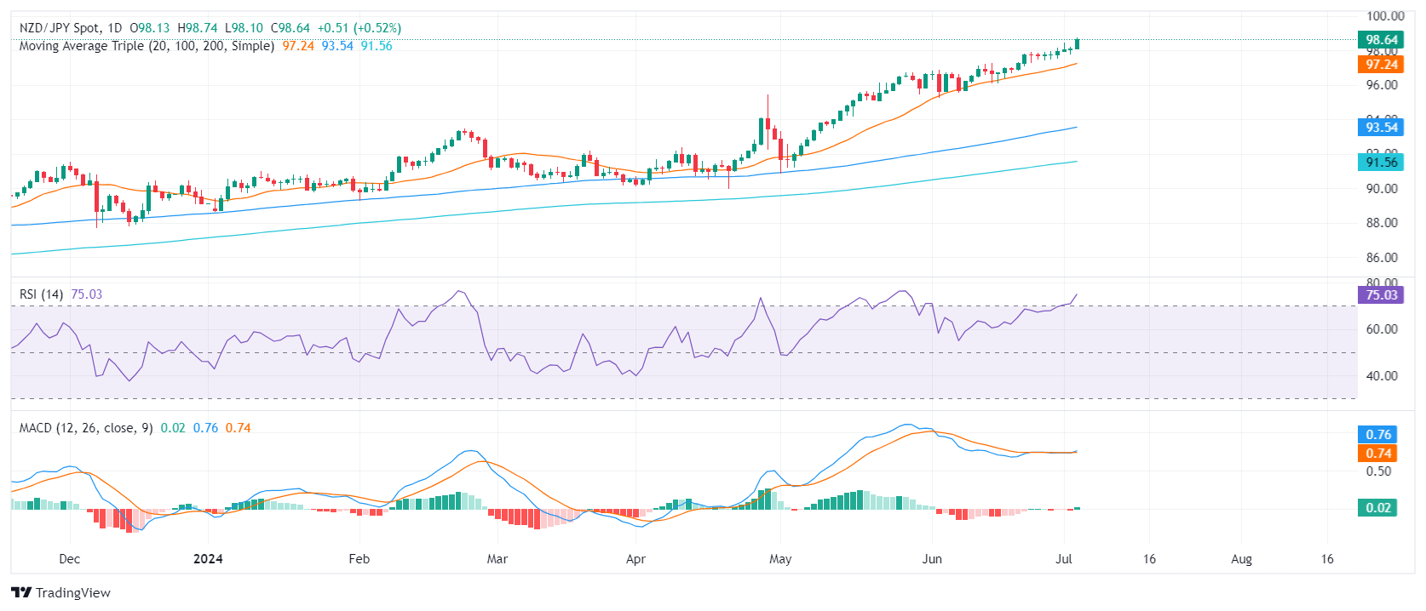Click the Apr label on time axis
Screen dimensions: 1426x611
point(635,559)
